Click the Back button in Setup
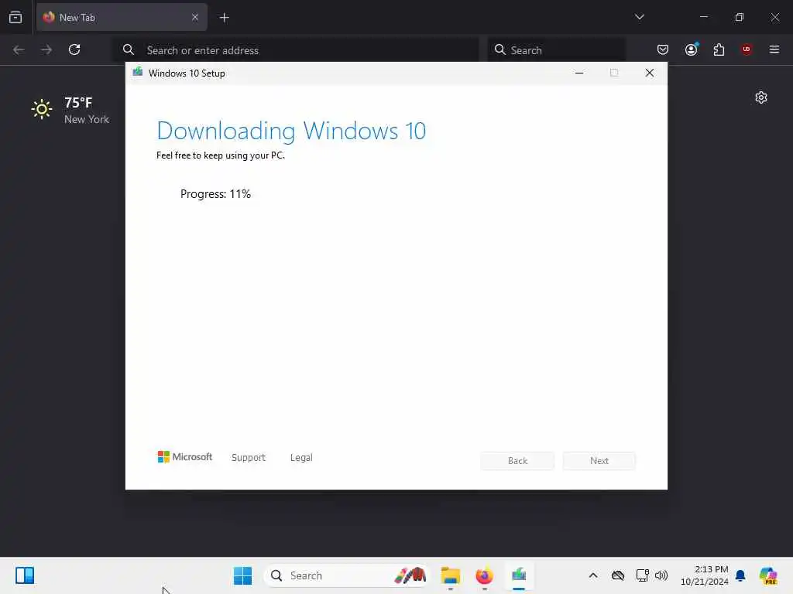This screenshot has height=594, width=793. (x=517, y=461)
